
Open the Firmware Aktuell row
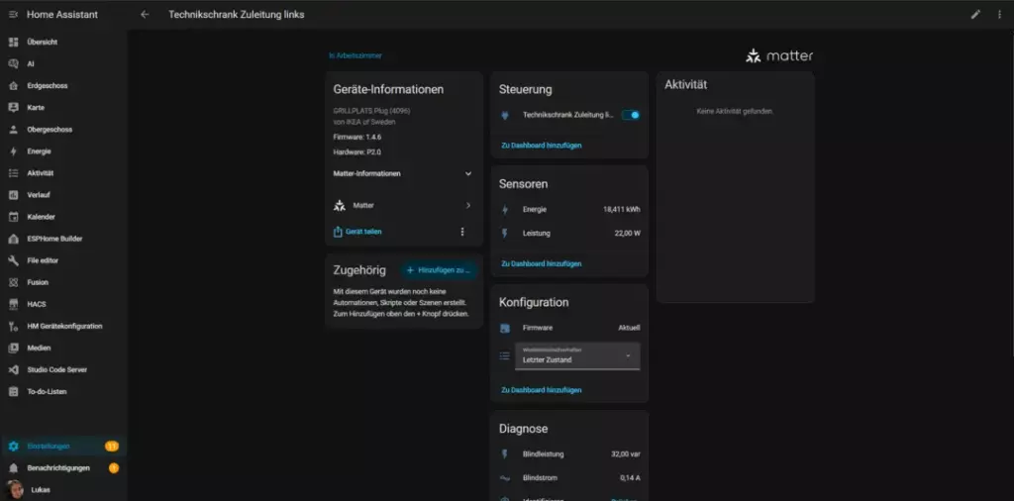[x=569, y=328]
